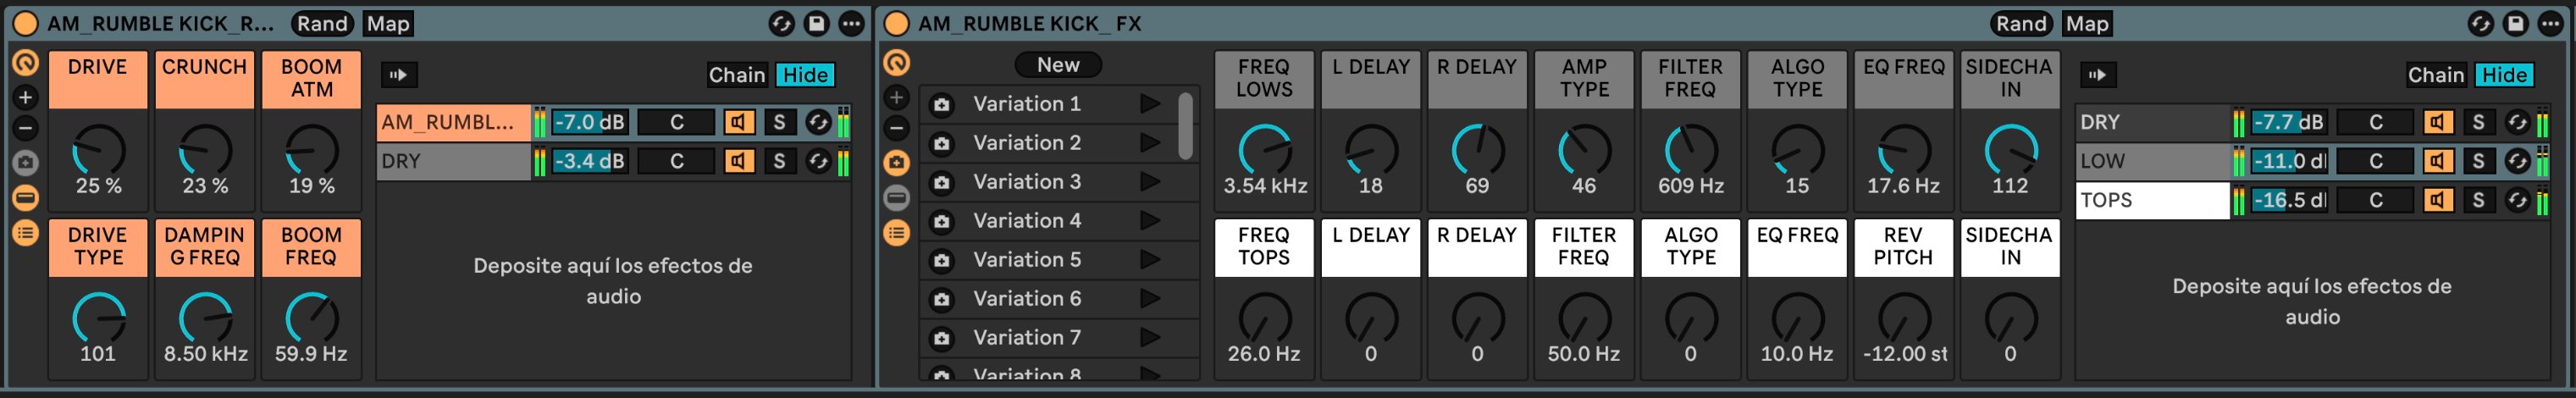Select the AM_RUMBL... chain

(453, 122)
